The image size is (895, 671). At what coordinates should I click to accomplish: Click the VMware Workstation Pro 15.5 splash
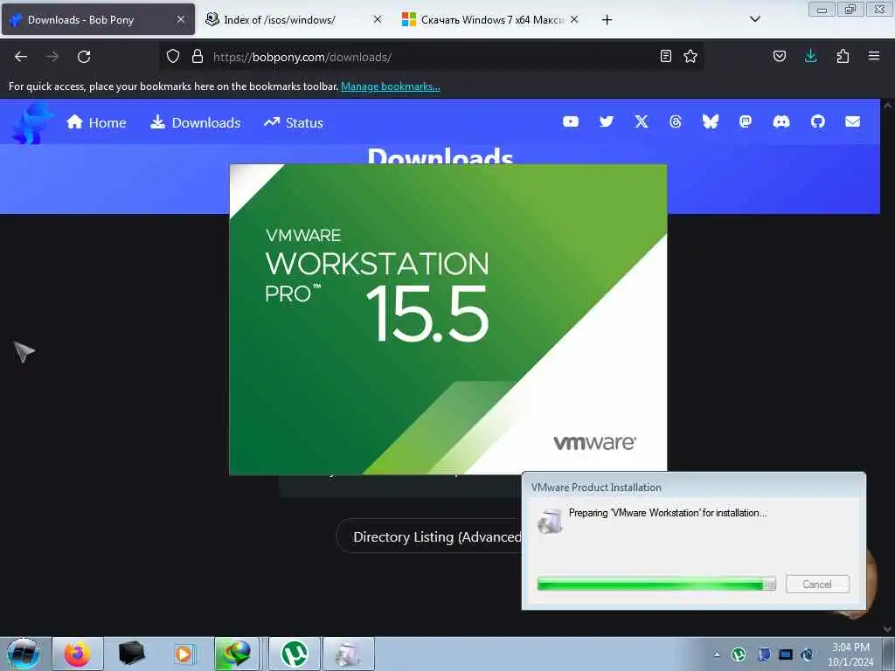[x=448, y=320]
